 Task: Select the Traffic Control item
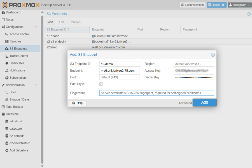18,56
